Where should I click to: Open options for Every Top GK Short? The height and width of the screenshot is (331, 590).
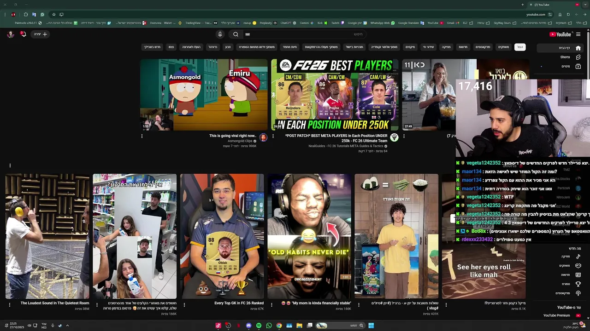[184, 304]
